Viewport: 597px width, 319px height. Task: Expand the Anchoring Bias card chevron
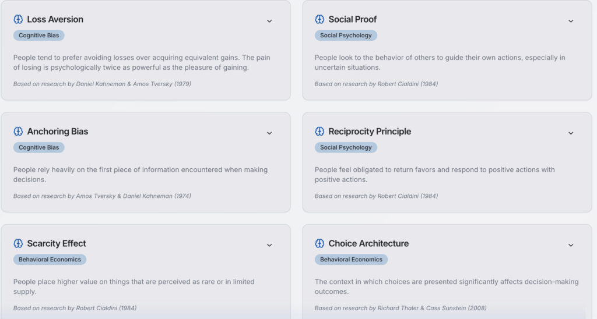tap(269, 133)
